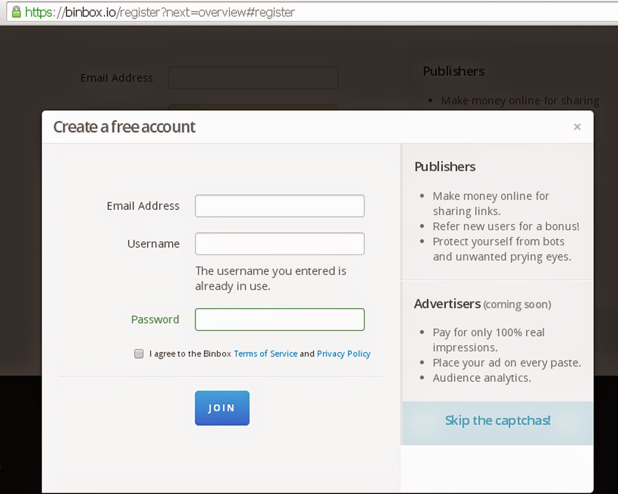618x494 pixels.
Task: Click the Skip the captchas! link
Action: [497, 420]
